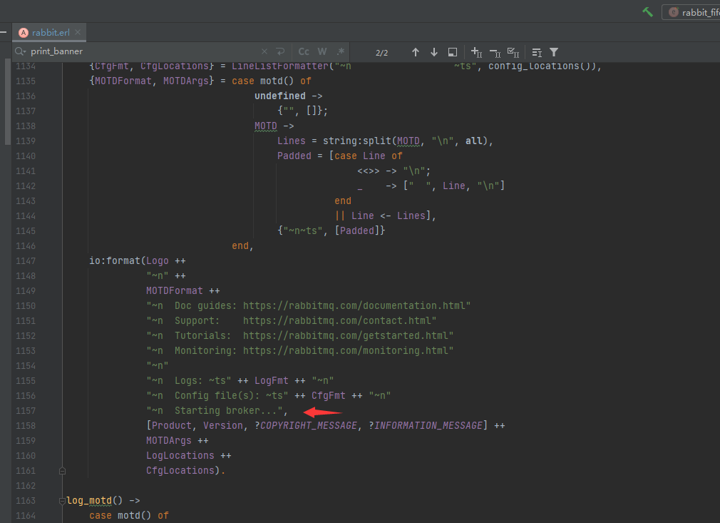This screenshot has width=720, height=523.
Task: Click the ?INFORMATION_MESSAGE macro
Action: [426, 425]
